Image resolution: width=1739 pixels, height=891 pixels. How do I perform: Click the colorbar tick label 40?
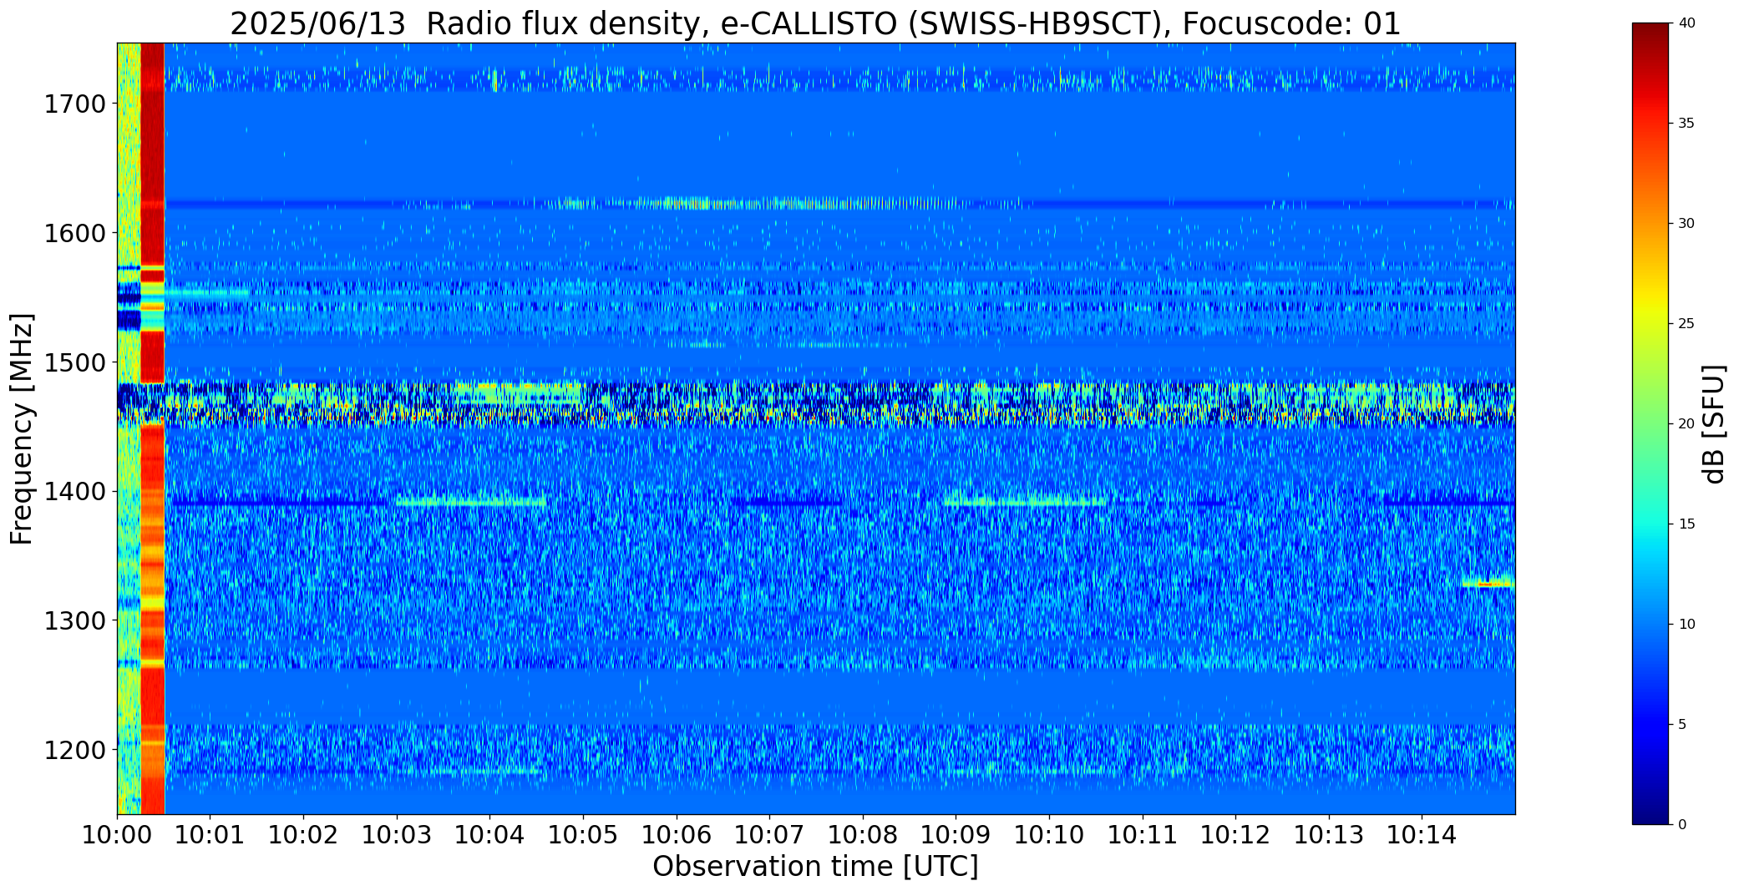pyautogui.click(x=1686, y=23)
